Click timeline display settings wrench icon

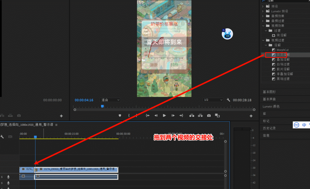[x=2, y=137]
